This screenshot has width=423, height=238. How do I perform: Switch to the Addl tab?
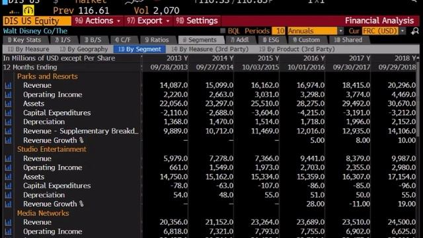[x=240, y=40]
